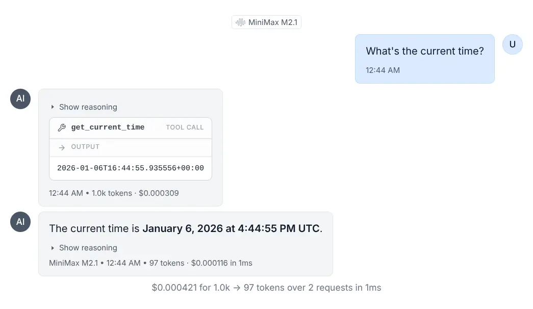Click the tool call's $0.000309 cost text

[x=159, y=193]
